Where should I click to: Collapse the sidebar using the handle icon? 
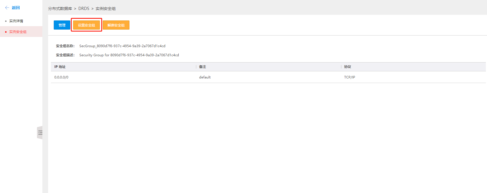(40, 132)
